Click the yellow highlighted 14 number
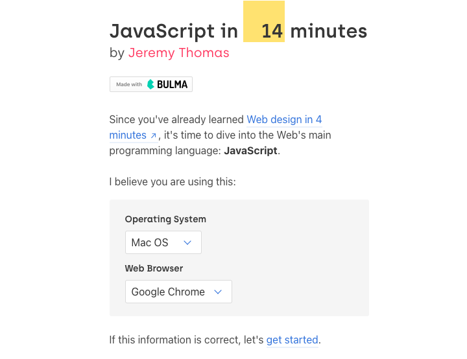Image resolution: width=467 pixels, height=359 pixels. (272, 31)
